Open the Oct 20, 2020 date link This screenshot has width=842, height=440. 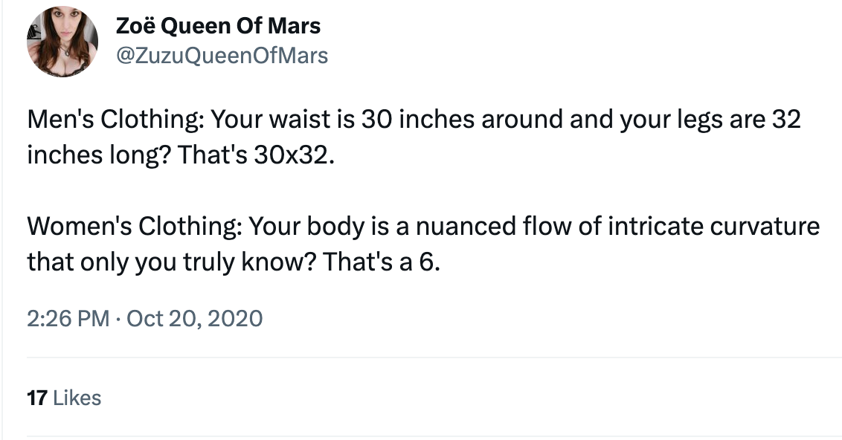tap(195, 319)
